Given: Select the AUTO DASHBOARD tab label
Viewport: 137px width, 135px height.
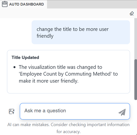Looking at the screenshot, I should click(26, 4).
